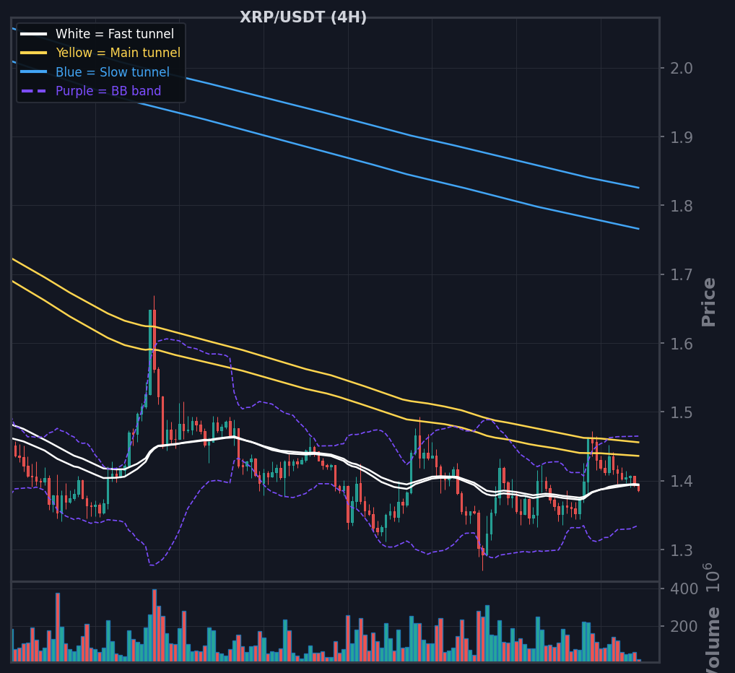The image size is (735, 673).
Task: Click the 400 volume axis tick label
Action: click(x=684, y=589)
